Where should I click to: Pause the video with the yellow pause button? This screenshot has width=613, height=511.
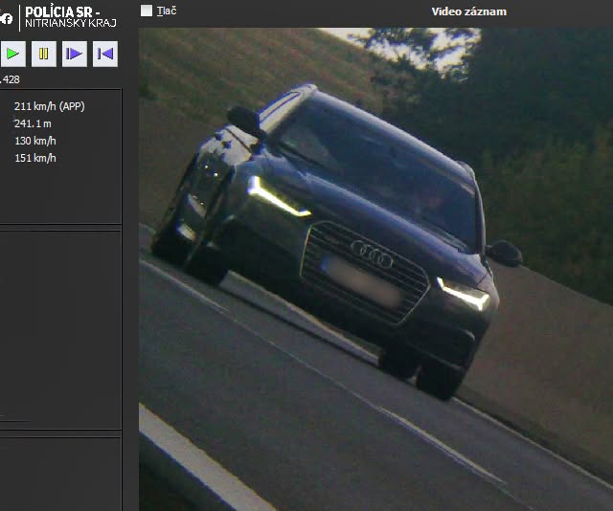click(x=43, y=54)
